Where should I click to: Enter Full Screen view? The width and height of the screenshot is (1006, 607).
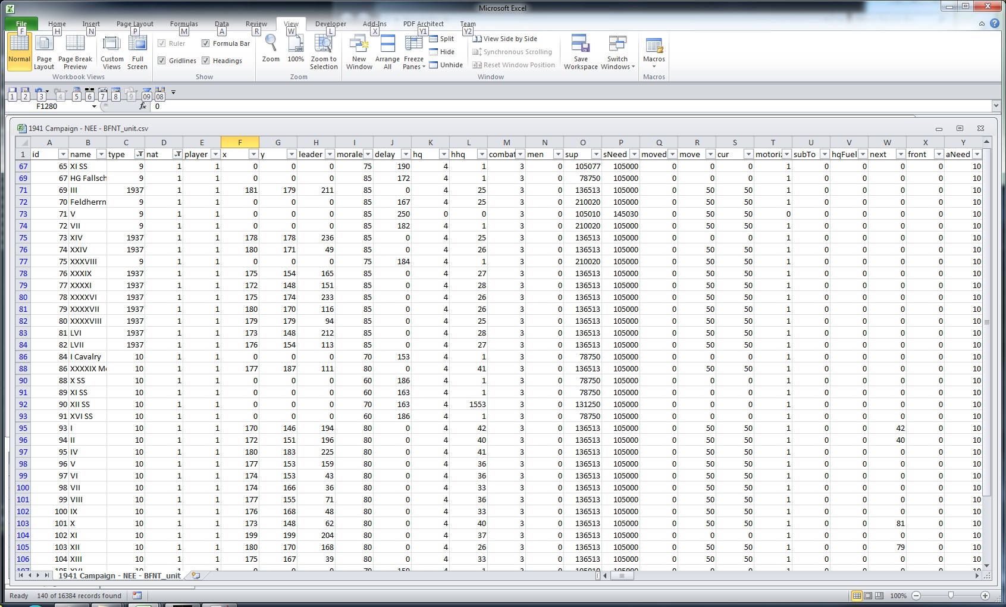tap(137, 52)
